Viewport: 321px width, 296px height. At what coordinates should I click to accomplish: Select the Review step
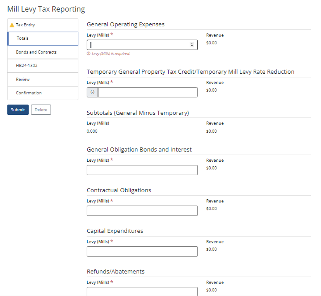tap(23, 79)
